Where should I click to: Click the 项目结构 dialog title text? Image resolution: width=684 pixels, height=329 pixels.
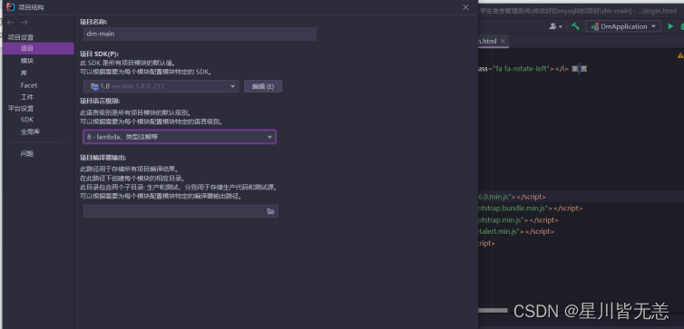31,7
